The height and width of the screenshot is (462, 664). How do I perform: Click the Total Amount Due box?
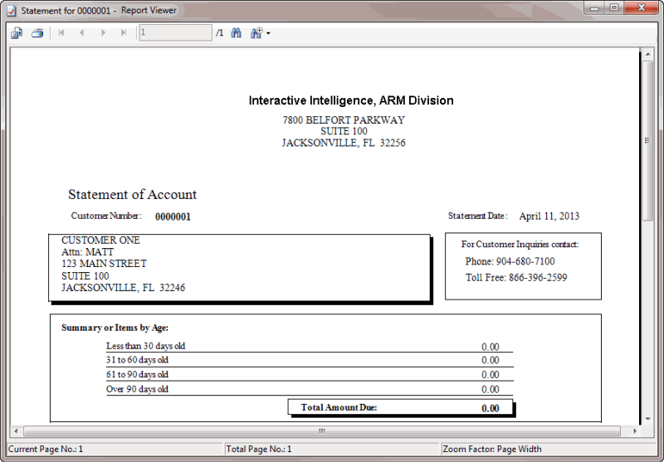pyautogui.click(x=400, y=408)
